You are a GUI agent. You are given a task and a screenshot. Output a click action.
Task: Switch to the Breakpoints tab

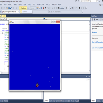52,101
